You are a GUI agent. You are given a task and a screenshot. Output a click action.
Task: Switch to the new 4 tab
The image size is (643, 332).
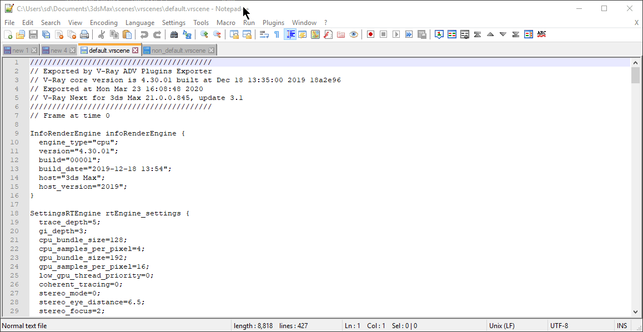click(x=59, y=51)
